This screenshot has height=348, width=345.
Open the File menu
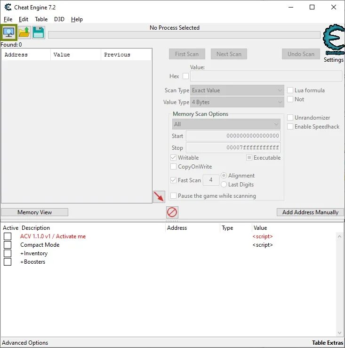point(8,19)
